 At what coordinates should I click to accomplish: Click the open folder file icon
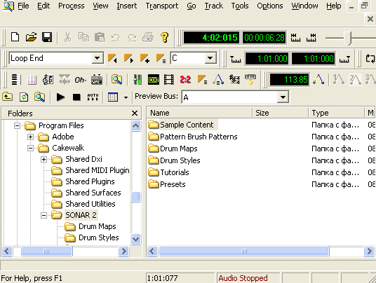(x=31, y=37)
